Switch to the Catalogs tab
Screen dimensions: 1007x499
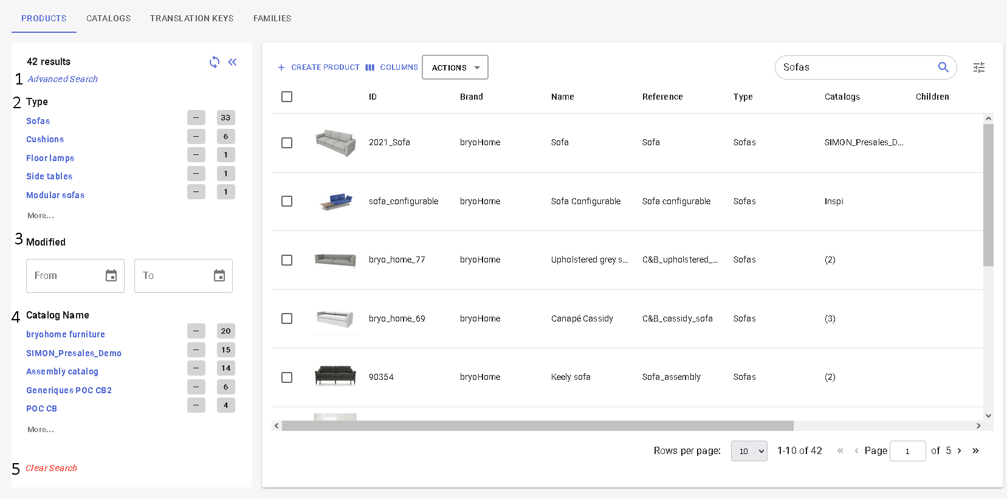click(x=108, y=18)
